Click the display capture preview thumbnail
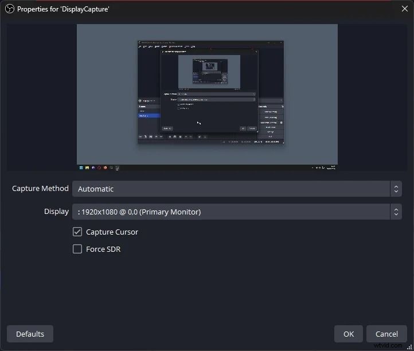Viewport: 414px width, 351px height. pos(207,97)
